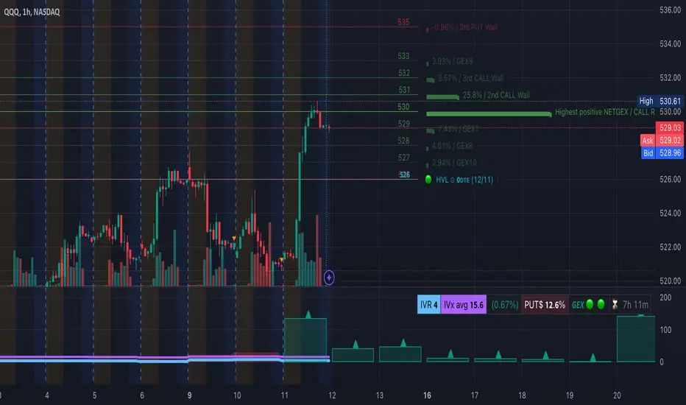Click the 'Highest positive NETGEX / CALL R' label
The height and width of the screenshot is (405, 686).
[604, 112]
